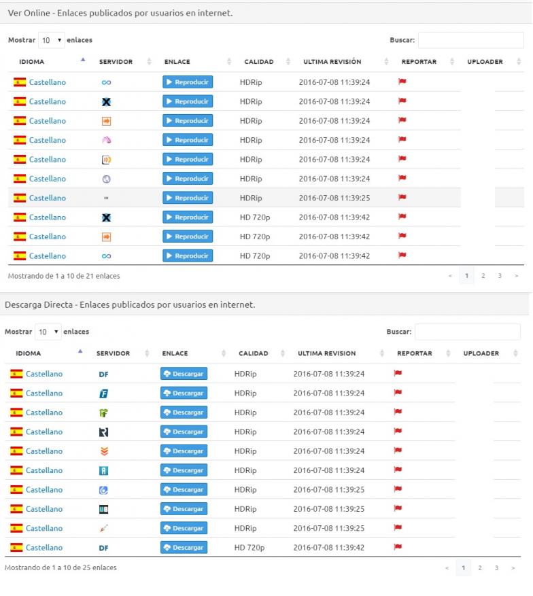Click the green server icon in Descarga Directa
This screenshot has width=533, height=596.
[x=103, y=413]
